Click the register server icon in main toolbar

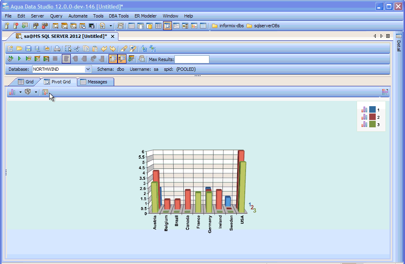tap(7, 26)
